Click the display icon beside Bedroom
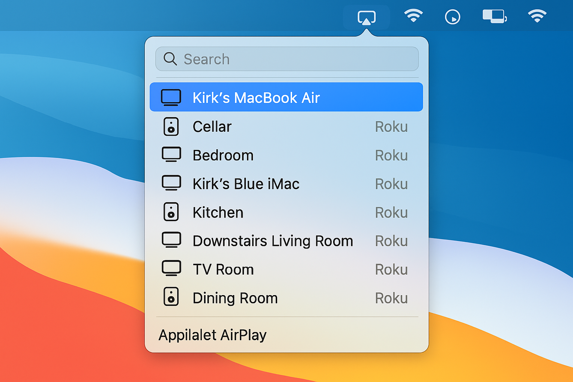This screenshot has width=573, height=382. pos(171,155)
